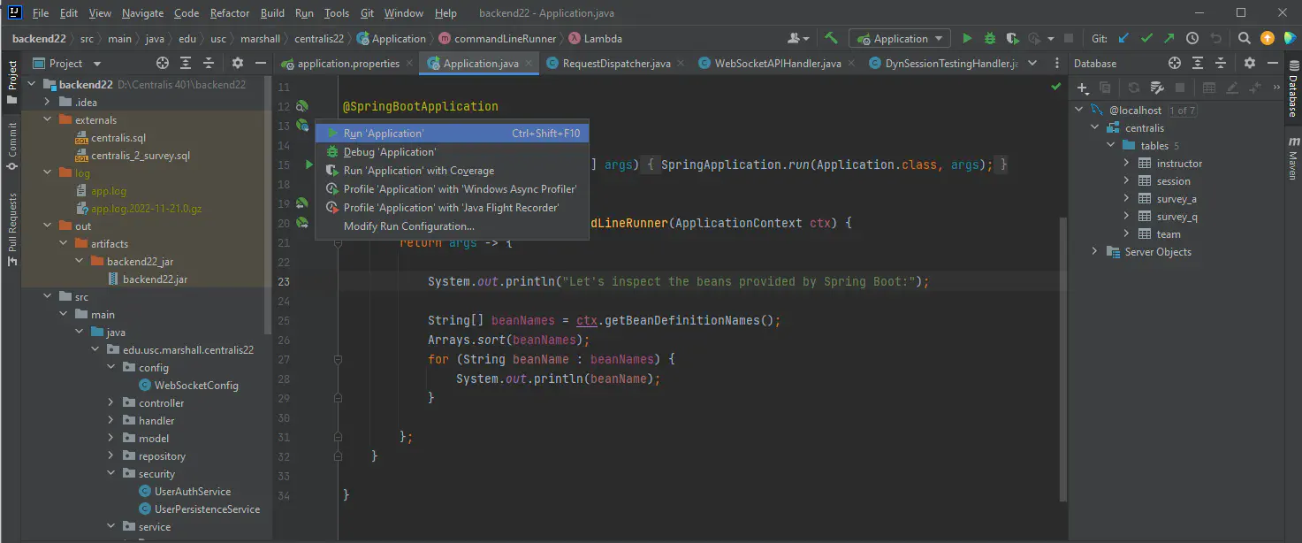Open the editor tabs overflow menu
The height and width of the screenshot is (543, 1302).
[x=1057, y=64]
